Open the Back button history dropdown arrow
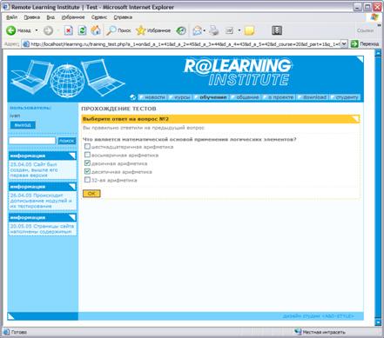The width and height of the screenshot is (384, 338). click(37, 30)
